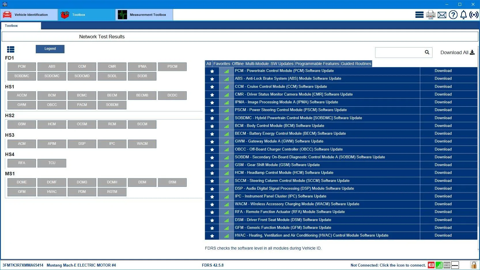Star the IPC Software Update row

pos(212,197)
